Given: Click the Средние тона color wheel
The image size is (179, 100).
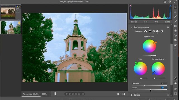Looking at the screenshot, I should coord(149,46).
